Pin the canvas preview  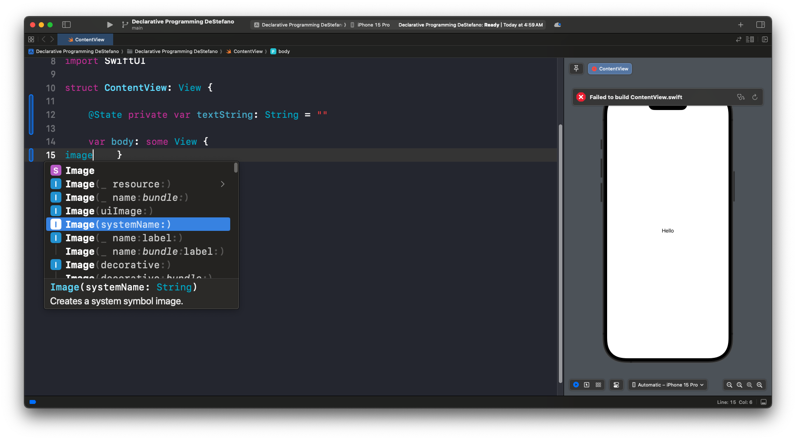coord(576,69)
